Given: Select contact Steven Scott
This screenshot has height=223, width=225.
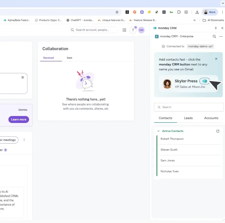Looking at the screenshot, I should [189, 150].
